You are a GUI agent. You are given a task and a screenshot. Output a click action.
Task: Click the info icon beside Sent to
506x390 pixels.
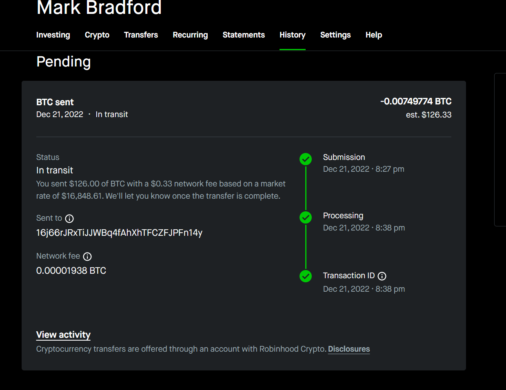pyautogui.click(x=69, y=219)
